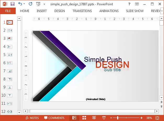Screen dimensions: 164x121
Task: Toggle the Comments pane
Action: tap(54, 118)
